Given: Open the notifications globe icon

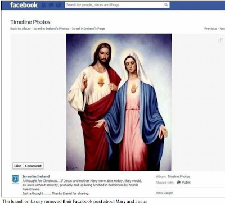Looking at the screenshot, I should pyautogui.click(x=58, y=5).
